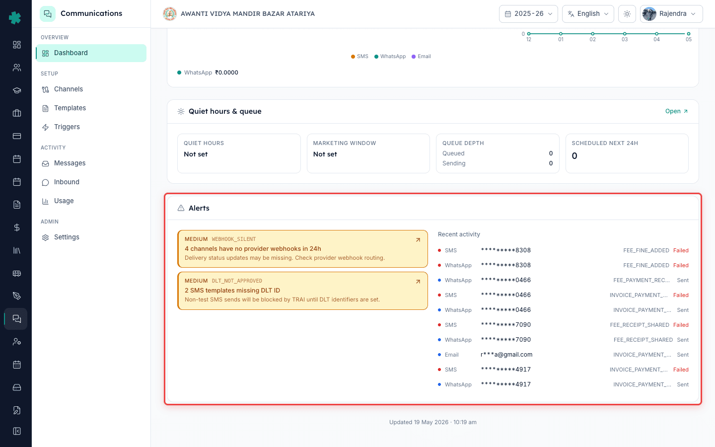Viewport: 715px width, 447px height.
Task: Click the WhatsApp FEE_FINE_ADDED activity row
Action: pyautogui.click(x=563, y=265)
